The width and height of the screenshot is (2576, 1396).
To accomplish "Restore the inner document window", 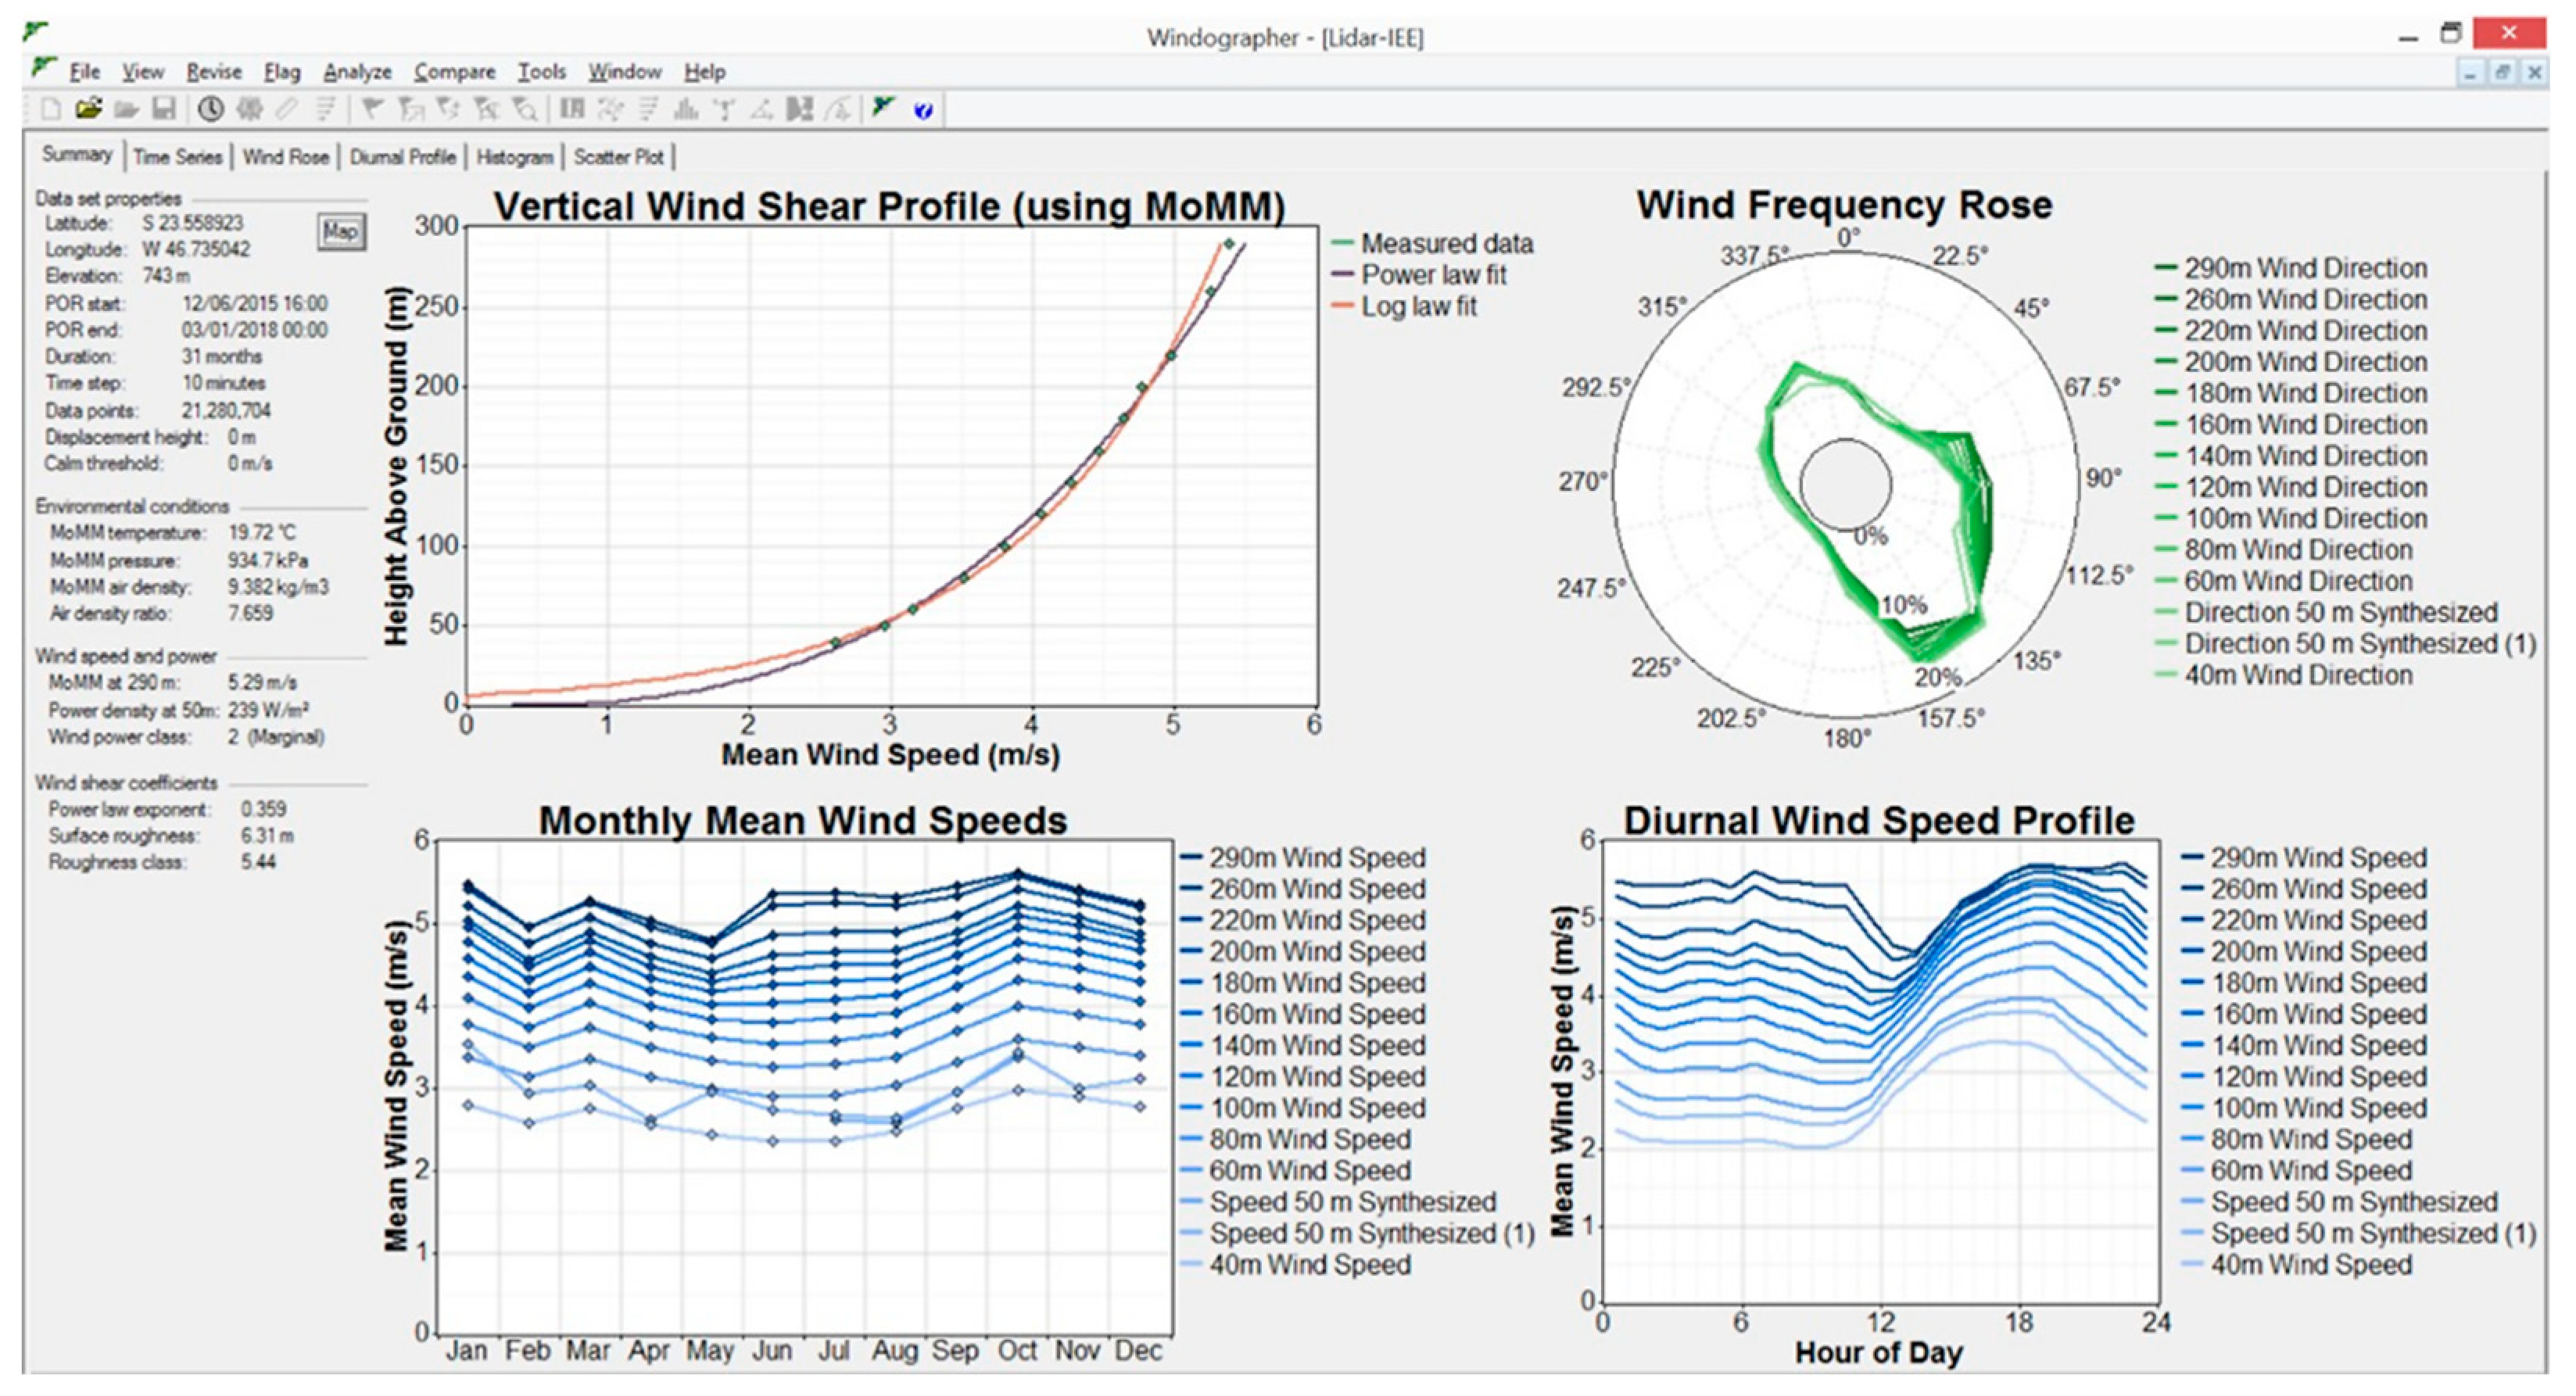I will pos(2502,73).
